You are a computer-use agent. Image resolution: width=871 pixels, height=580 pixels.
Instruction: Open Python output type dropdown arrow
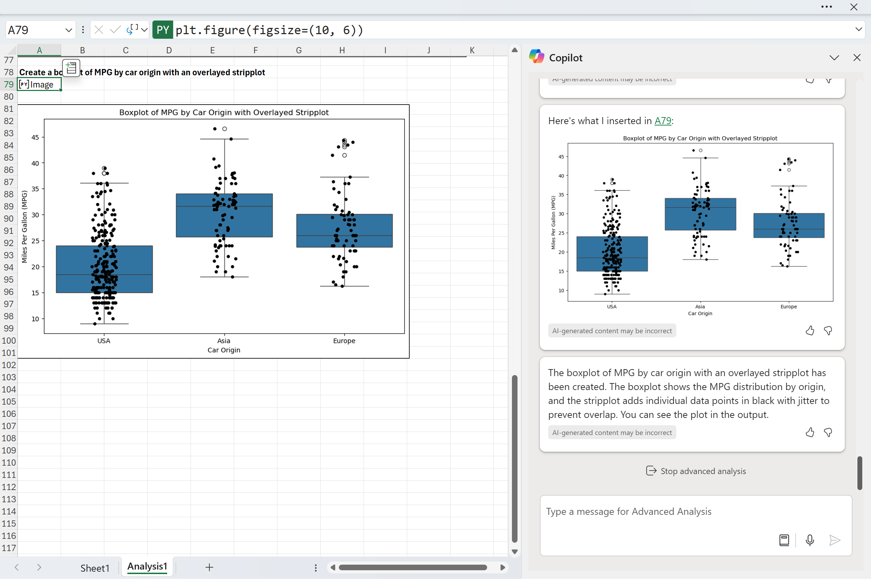[x=144, y=30]
